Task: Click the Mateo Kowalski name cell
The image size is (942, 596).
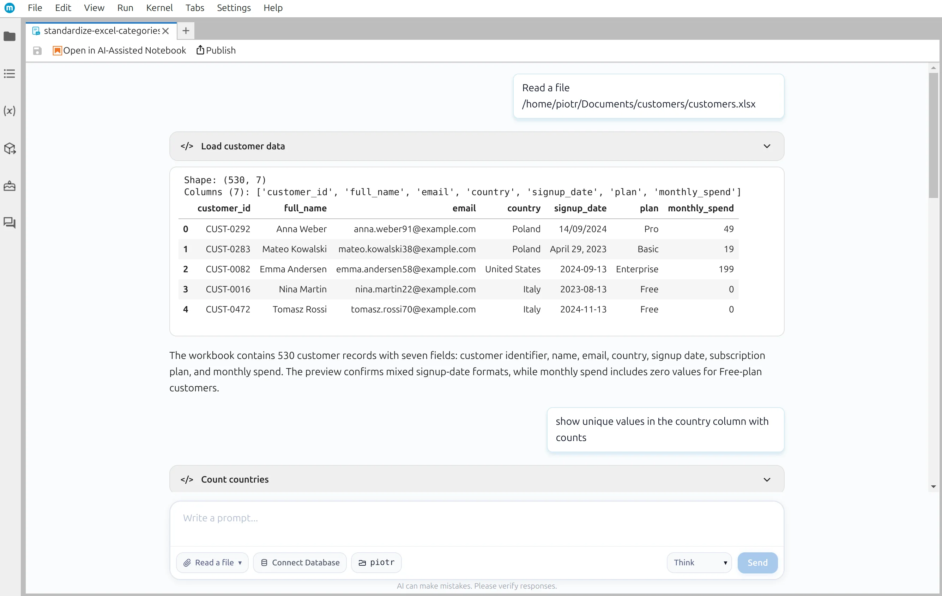Action: (x=294, y=249)
